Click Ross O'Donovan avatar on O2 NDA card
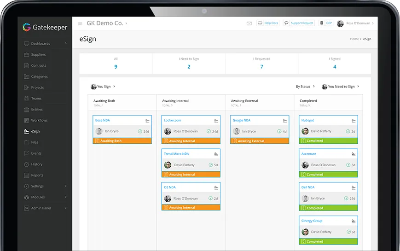This screenshot has height=251, width=400. [x=168, y=198]
